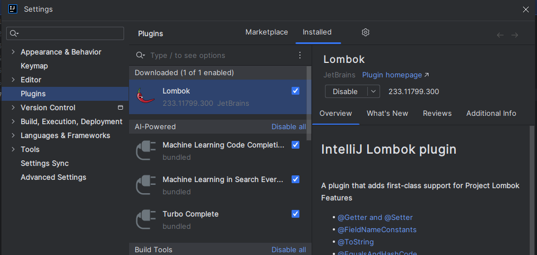
Task: Expand the Tools settings node
Action: 13,149
